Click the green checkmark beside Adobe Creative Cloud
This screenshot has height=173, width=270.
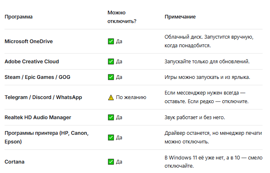point(111,61)
